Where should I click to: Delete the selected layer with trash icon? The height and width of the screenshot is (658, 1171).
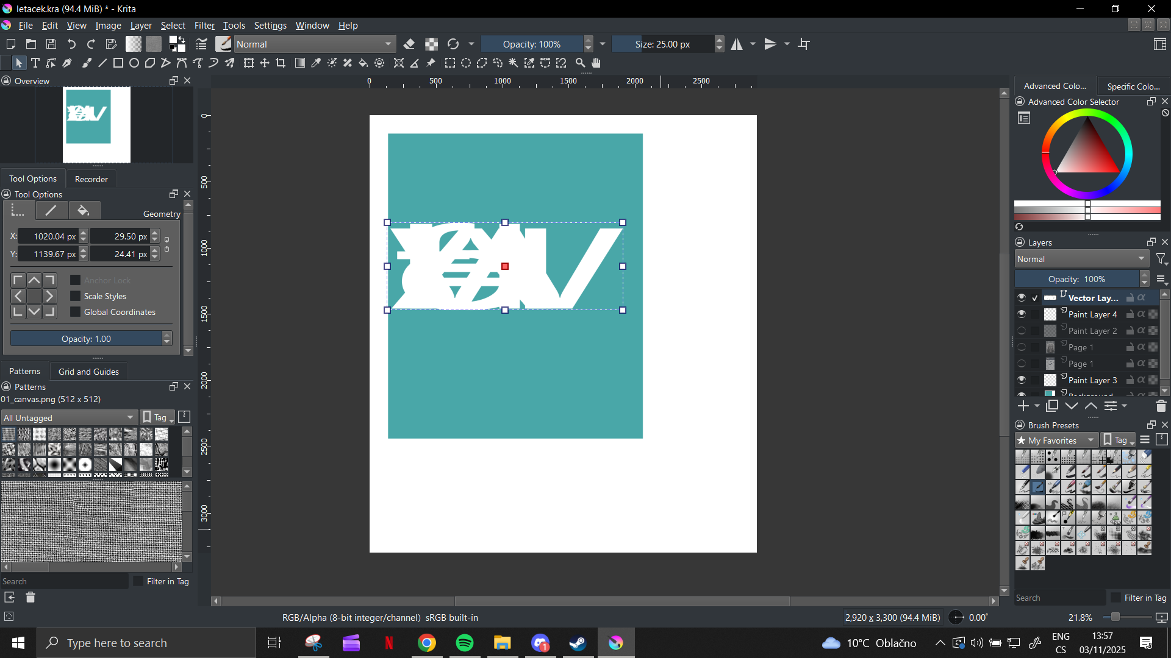pyautogui.click(x=1161, y=406)
